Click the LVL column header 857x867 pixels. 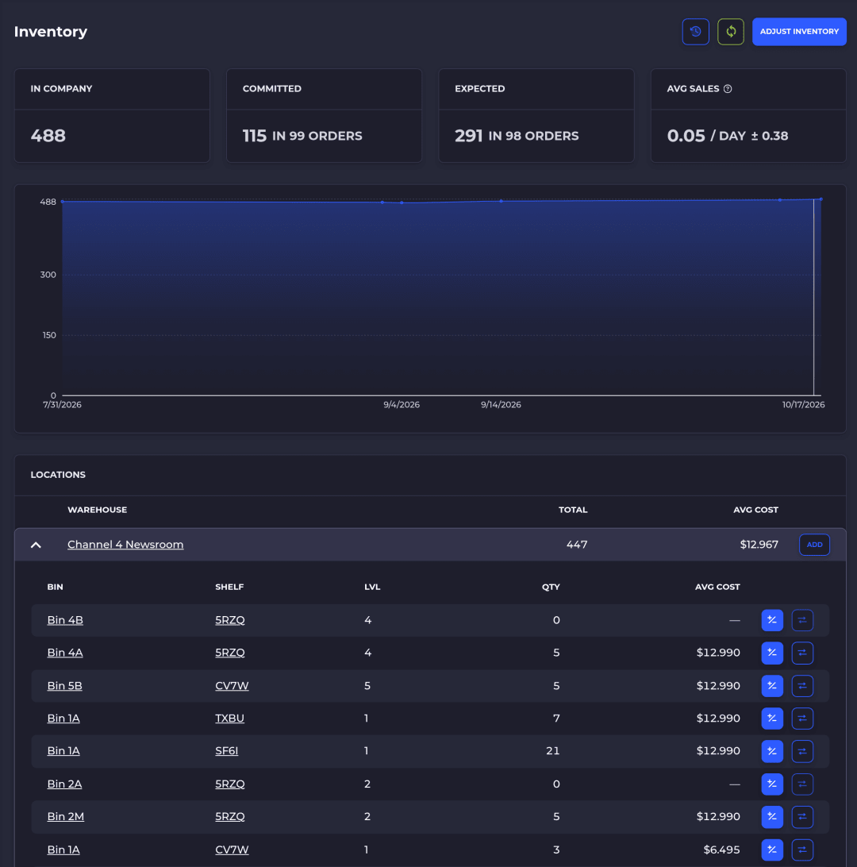coord(372,587)
